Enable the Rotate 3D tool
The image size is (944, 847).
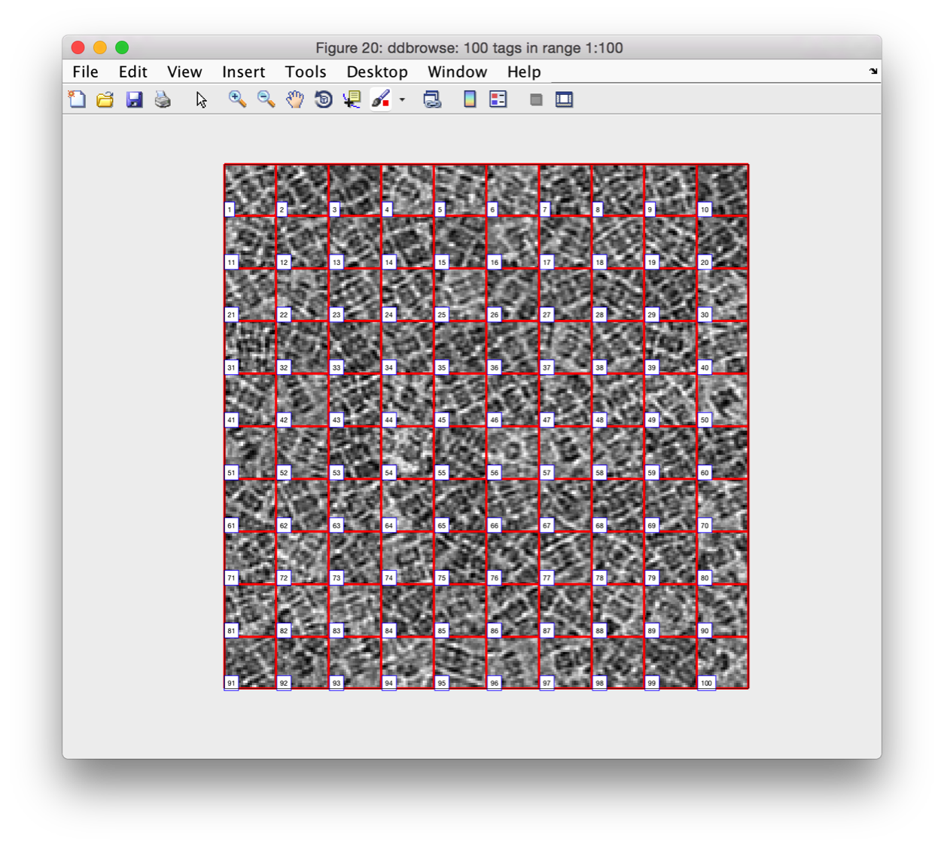pyautogui.click(x=323, y=99)
